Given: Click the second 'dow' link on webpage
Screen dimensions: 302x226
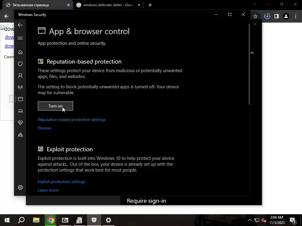Looking at the screenshot, I should pyautogui.click(x=9, y=46).
